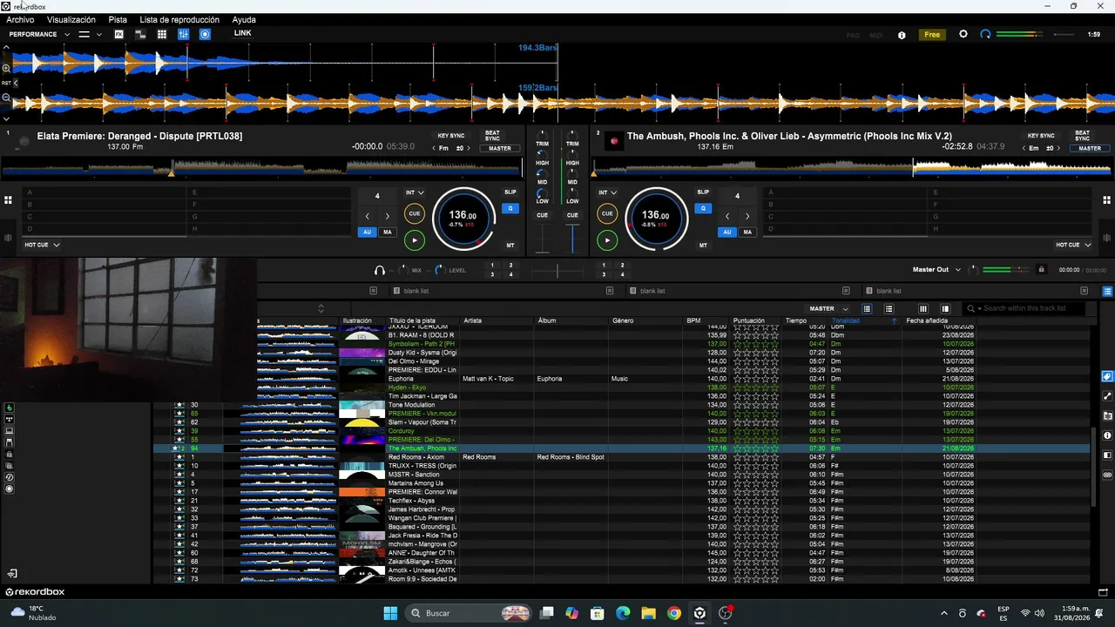Screen dimensions: 1115x627
Task: Toggle the mixer panel icon
Action: point(184,34)
